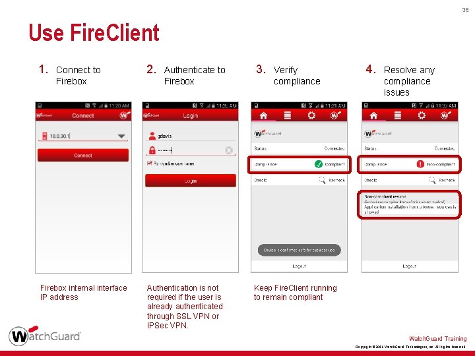Screen dimensions: 475x356
Task: Click the 'Device is confirmed safe' toast message
Action: 300,250
